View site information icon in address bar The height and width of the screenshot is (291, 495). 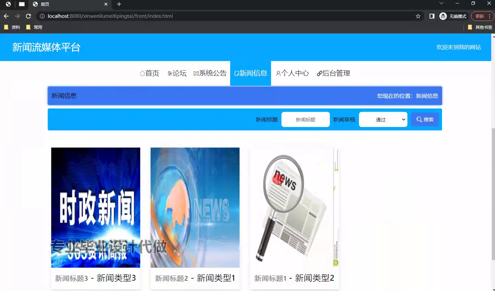[x=42, y=16]
